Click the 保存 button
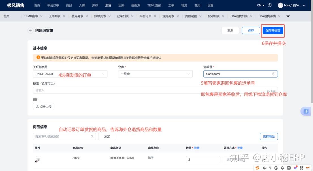Viewport: 313px width, 171px height. point(251,30)
